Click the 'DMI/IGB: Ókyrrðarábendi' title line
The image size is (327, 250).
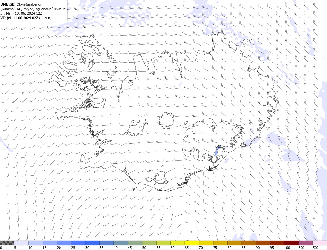(x=21, y=4)
